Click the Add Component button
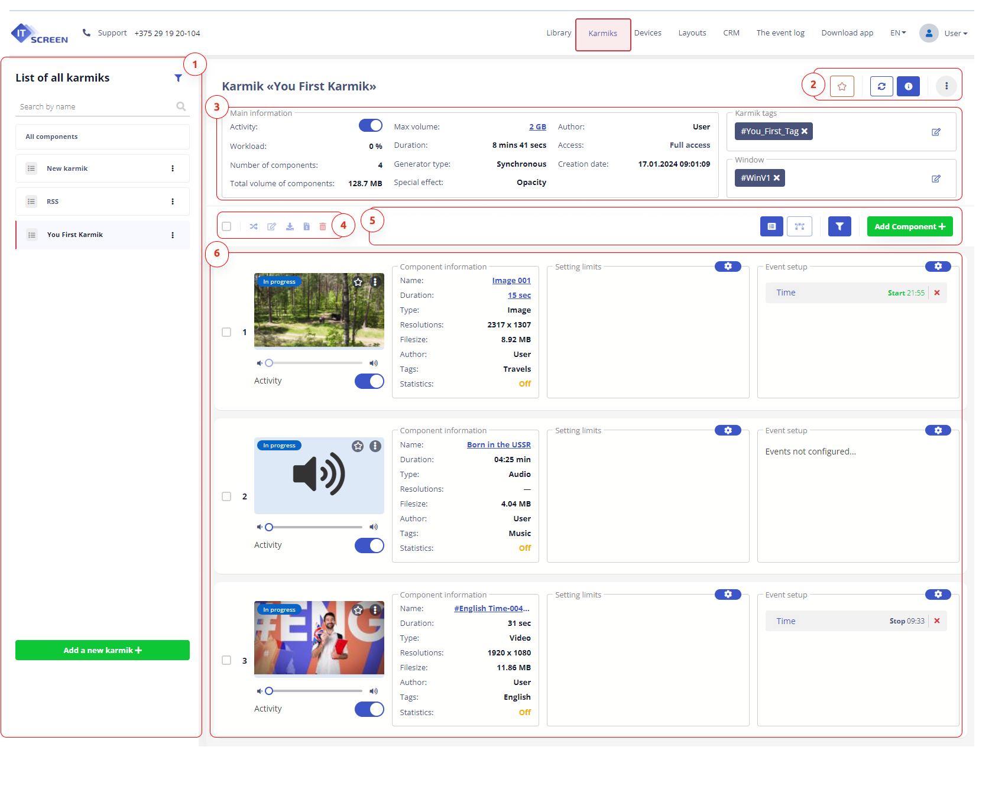 pos(910,226)
